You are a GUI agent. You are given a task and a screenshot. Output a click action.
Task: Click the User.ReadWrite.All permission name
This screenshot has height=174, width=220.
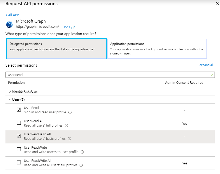pyautogui.click(x=38, y=161)
